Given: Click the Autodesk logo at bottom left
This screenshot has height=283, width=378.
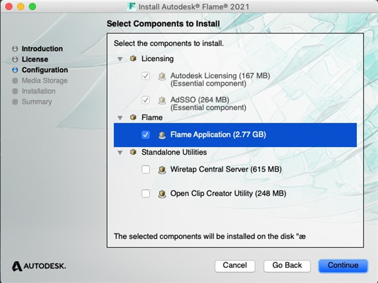Looking at the screenshot, I should pos(38,265).
